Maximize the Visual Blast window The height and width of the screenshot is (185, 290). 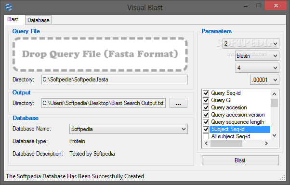pyautogui.click(x=259, y=6)
